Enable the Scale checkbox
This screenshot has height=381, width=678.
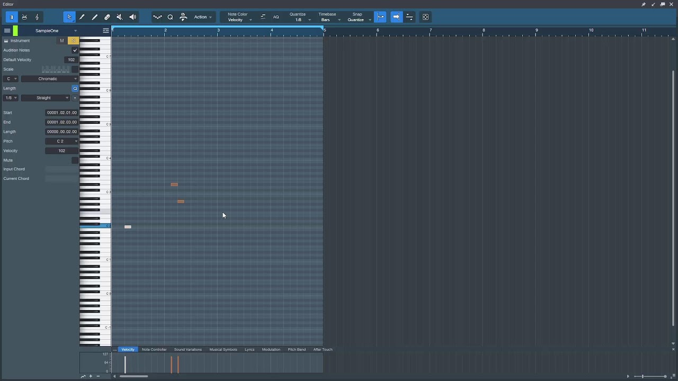tap(75, 69)
